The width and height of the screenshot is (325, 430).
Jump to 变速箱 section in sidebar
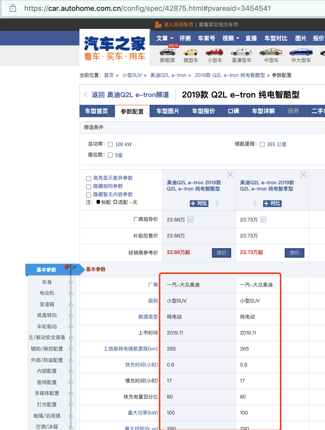47,304
